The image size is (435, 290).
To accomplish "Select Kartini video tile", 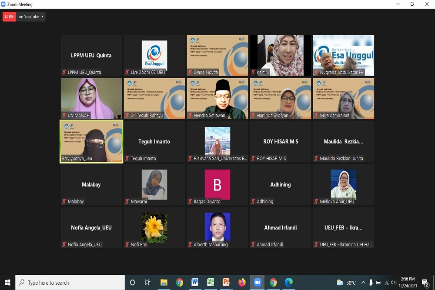I will [x=281, y=56].
